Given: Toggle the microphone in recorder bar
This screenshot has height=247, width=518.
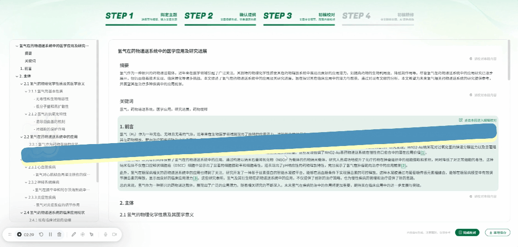Looking at the screenshot, I should tap(106, 235).
